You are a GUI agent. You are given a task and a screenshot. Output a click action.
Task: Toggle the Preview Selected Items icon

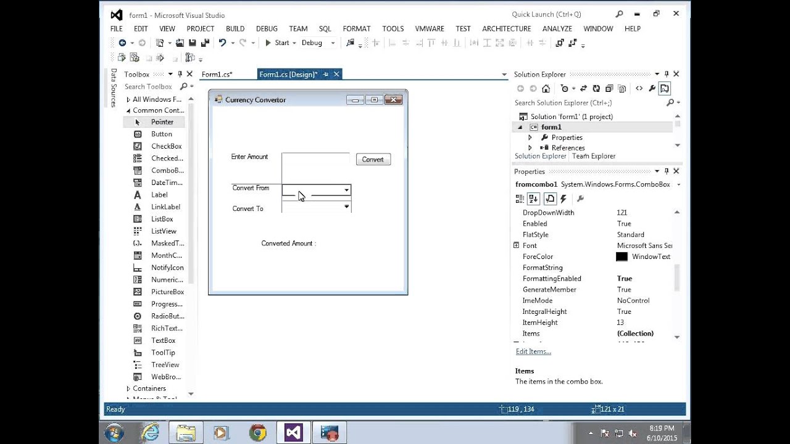(665, 89)
